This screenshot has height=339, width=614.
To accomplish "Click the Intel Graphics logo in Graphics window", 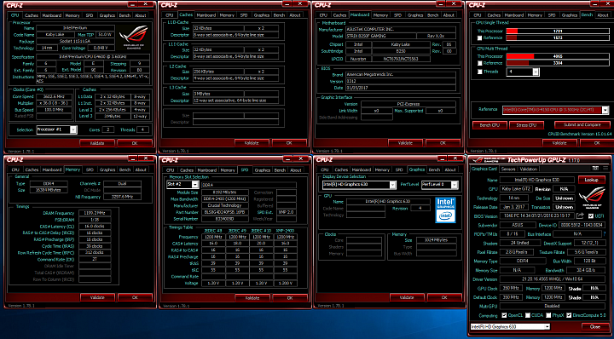I will [445, 210].
